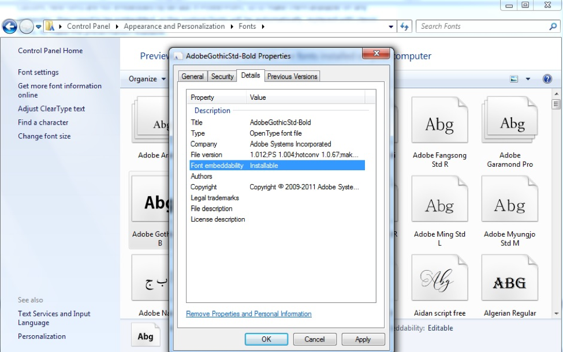Open the view options dropdown arrow
The height and width of the screenshot is (352, 563).
pos(528,79)
